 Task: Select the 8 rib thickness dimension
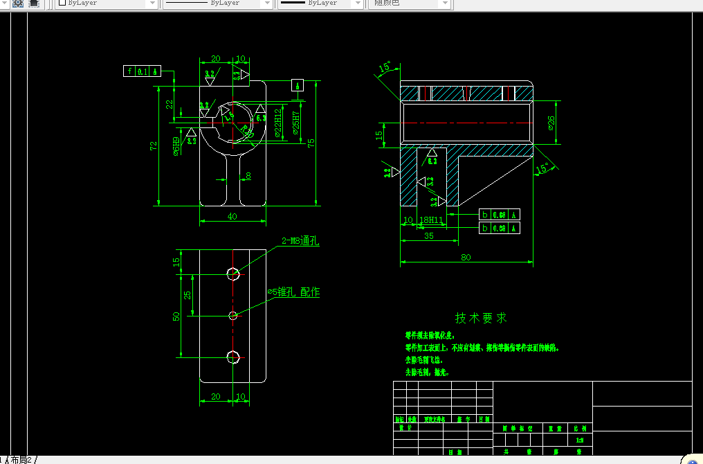248,176
